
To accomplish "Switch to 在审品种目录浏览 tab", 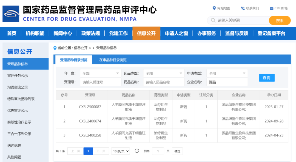I will point(113,60).
